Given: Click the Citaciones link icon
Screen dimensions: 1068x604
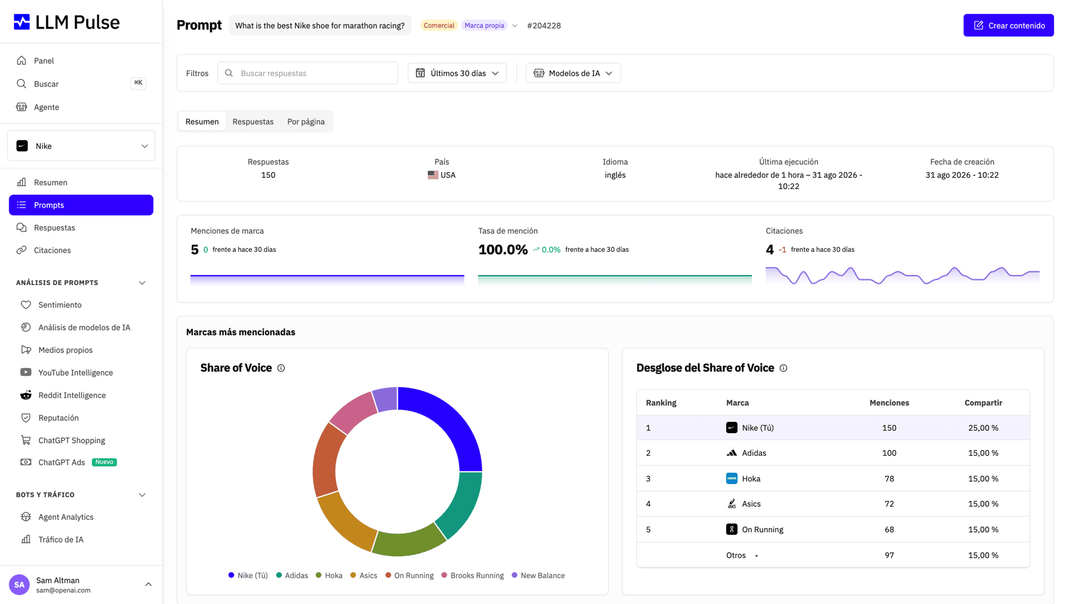Looking at the screenshot, I should click(21, 250).
